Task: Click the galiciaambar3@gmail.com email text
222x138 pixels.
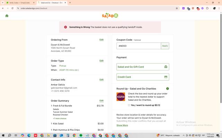Action: (64, 88)
